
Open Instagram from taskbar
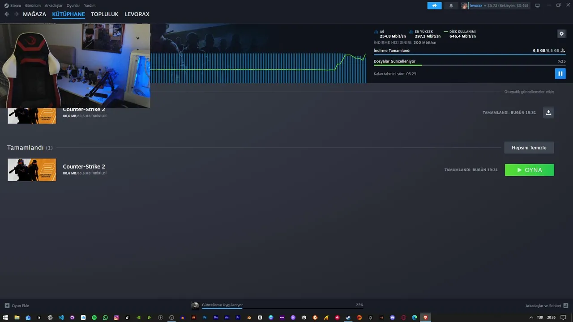tap(116, 318)
